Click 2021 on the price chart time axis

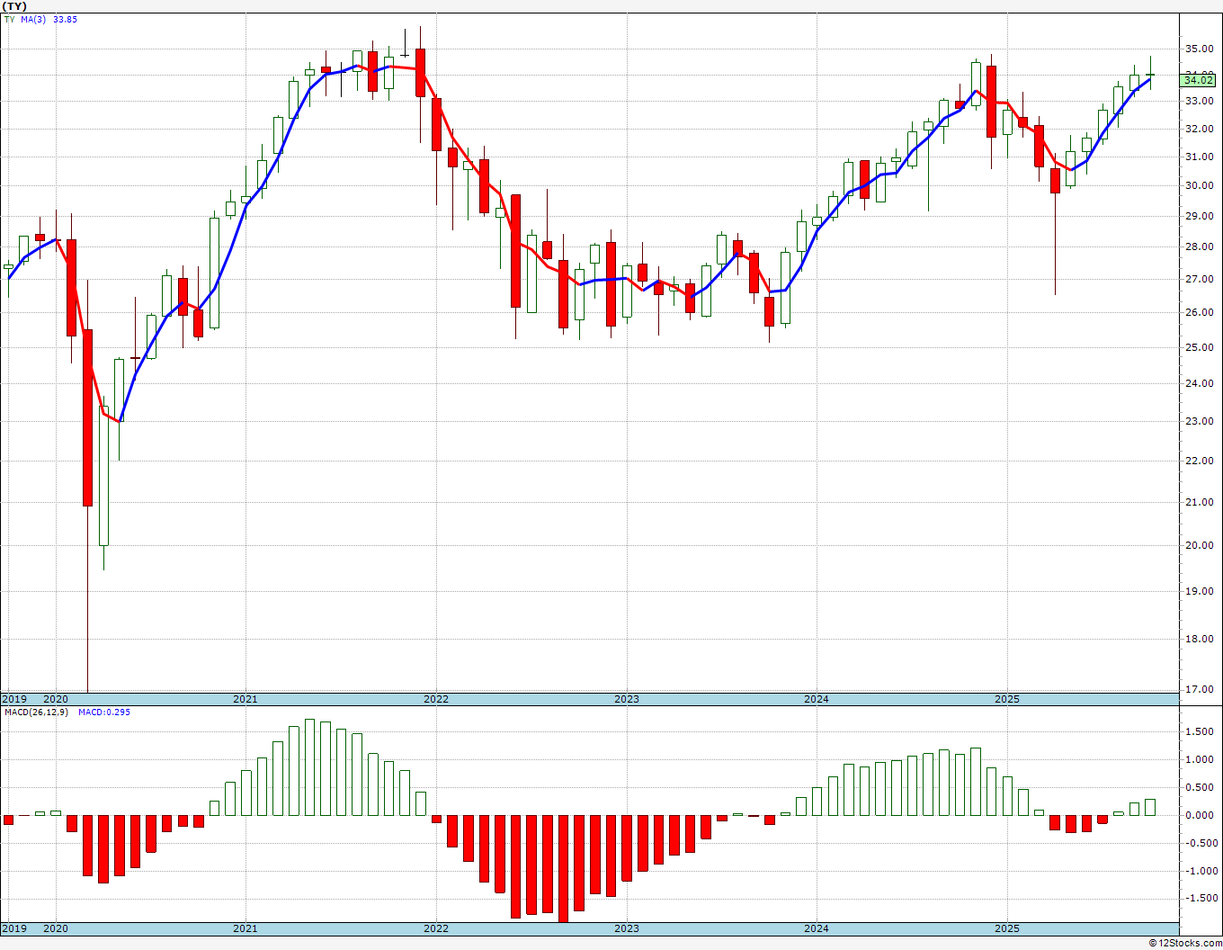coord(245,699)
